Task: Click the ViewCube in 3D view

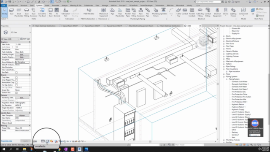Action: point(204,41)
